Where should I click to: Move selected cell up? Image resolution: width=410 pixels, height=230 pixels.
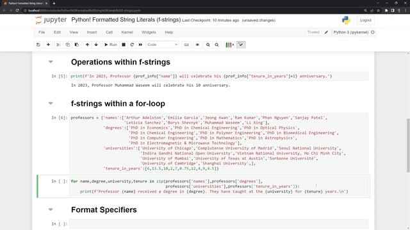coord(87,45)
